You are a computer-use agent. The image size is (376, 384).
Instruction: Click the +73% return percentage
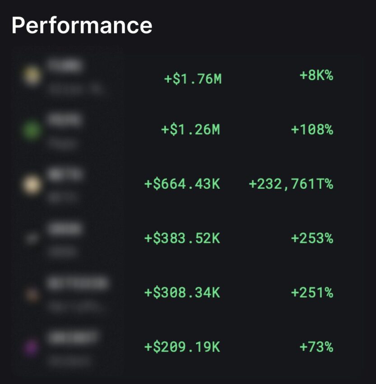(316, 347)
